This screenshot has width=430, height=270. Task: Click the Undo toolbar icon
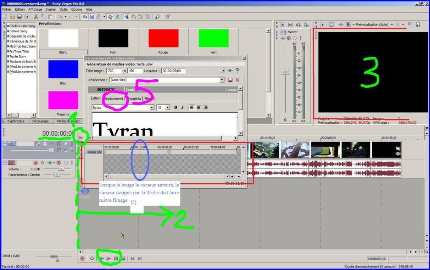60,16
